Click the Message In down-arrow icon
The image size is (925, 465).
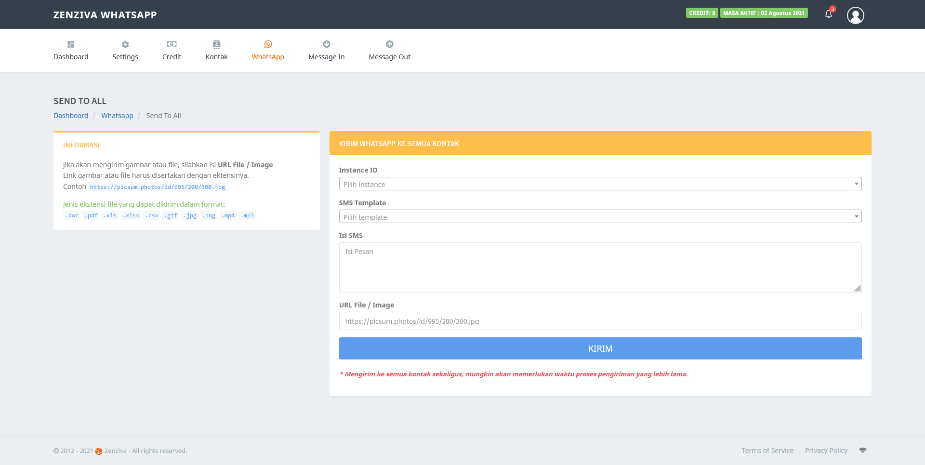click(x=327, y=44)
